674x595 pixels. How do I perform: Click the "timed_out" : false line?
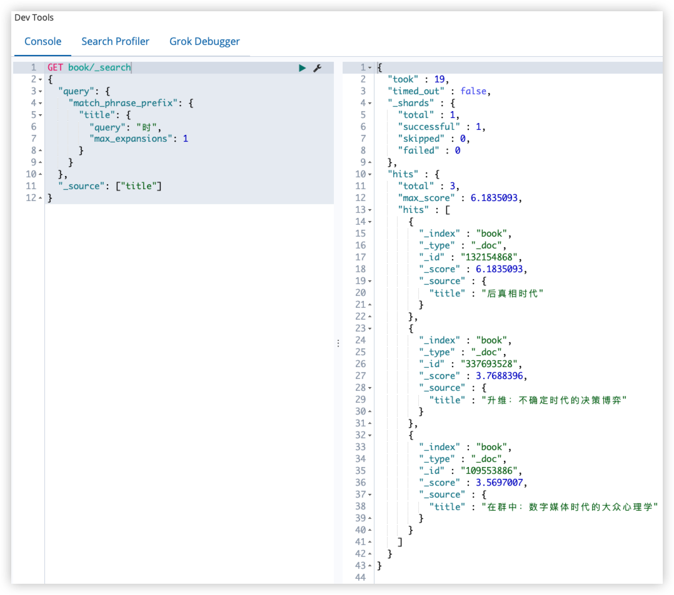[x=439, y=91]
